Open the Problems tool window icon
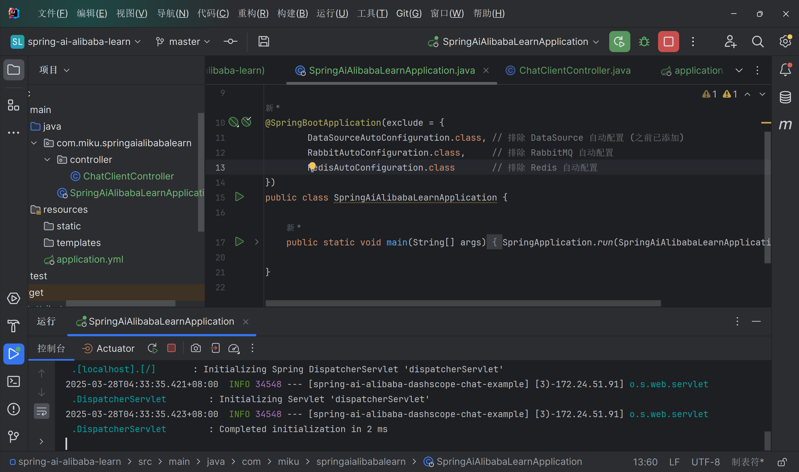 14,409
